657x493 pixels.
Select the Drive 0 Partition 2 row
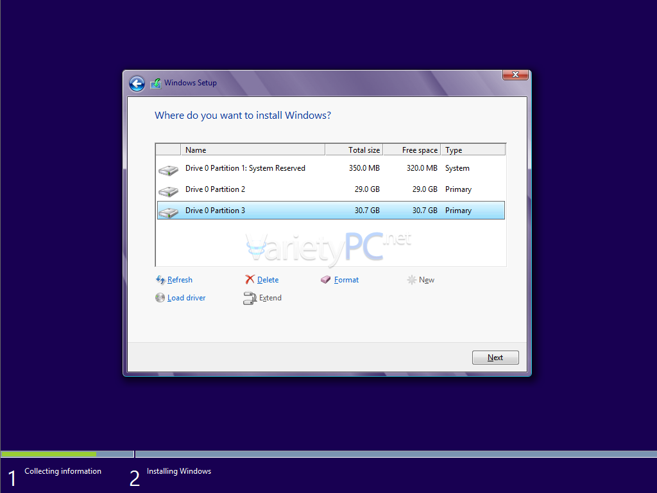point(331,189)
